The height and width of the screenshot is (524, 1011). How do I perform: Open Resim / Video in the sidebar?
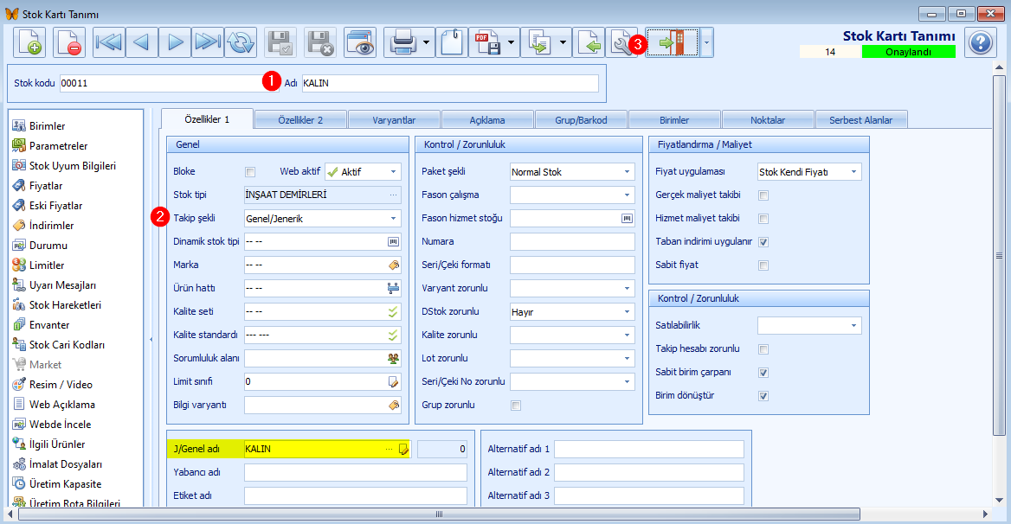[x=61, y=384]
